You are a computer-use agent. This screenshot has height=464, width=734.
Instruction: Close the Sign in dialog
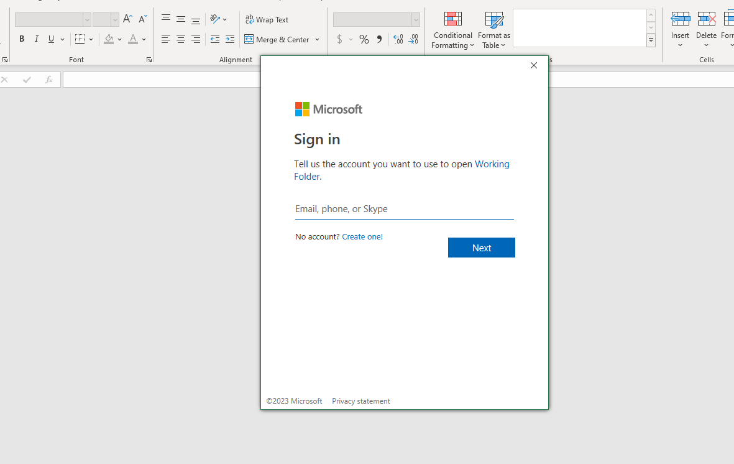tap(534, 65)
